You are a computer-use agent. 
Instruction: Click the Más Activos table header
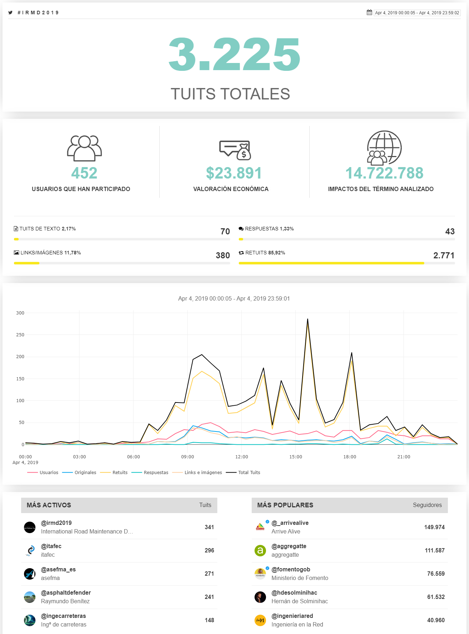point(119,505)
